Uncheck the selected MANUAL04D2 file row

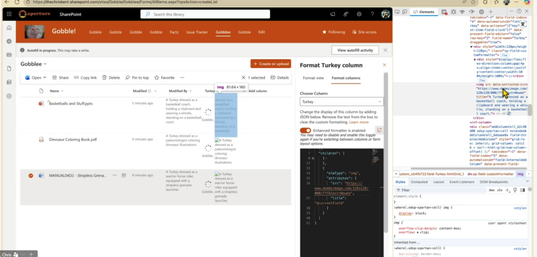click(x=31, y=175)
